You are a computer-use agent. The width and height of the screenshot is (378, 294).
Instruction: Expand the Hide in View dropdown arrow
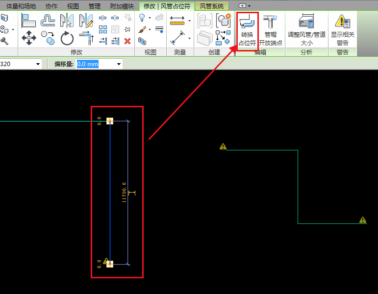tap(150, 18)
